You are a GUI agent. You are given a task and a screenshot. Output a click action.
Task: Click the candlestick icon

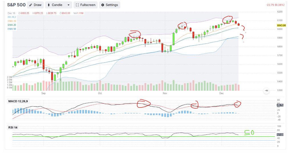[49, 5]
